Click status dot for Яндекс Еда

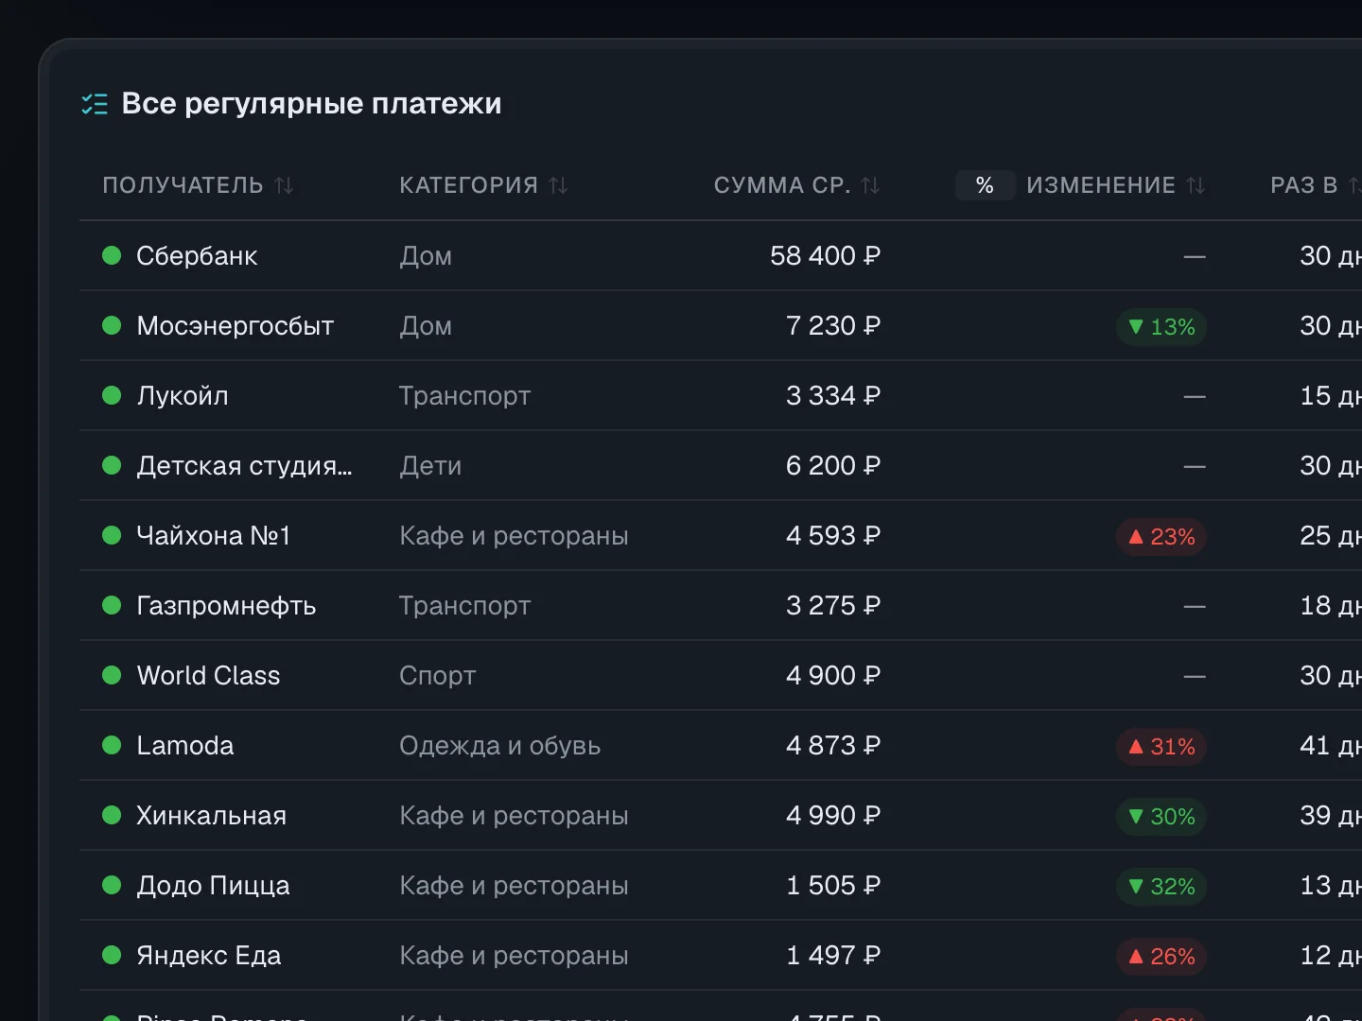point(112,955)
